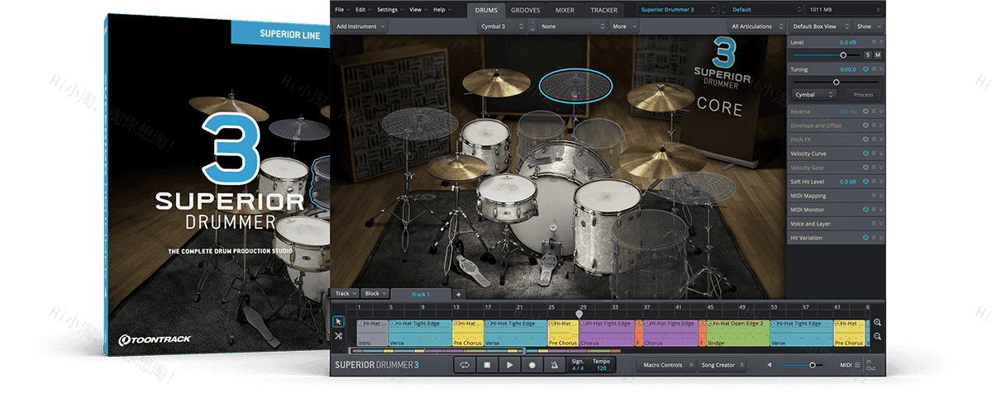992x403 pixels.
Task: Solo the instrument with the S button
Action: tap(868, 55)
